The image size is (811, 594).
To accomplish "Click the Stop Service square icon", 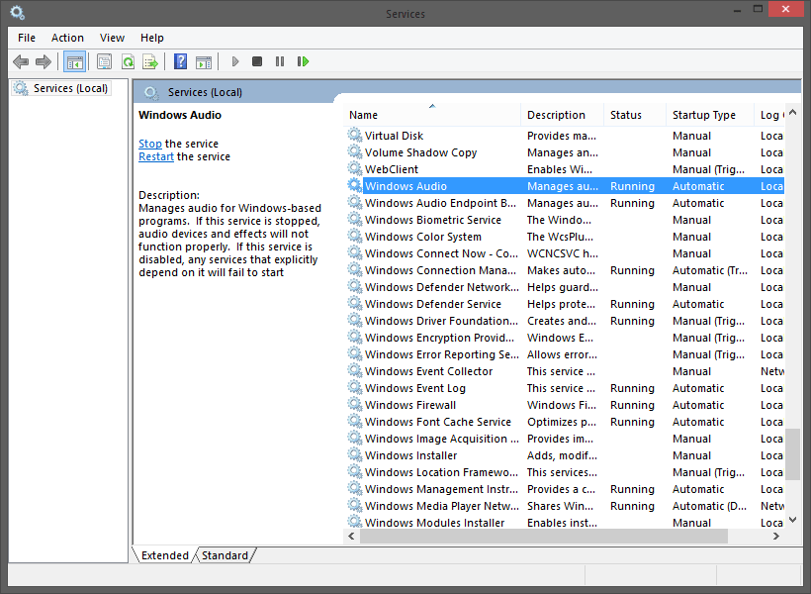I will pyautogui.click(x=257, y=61).
